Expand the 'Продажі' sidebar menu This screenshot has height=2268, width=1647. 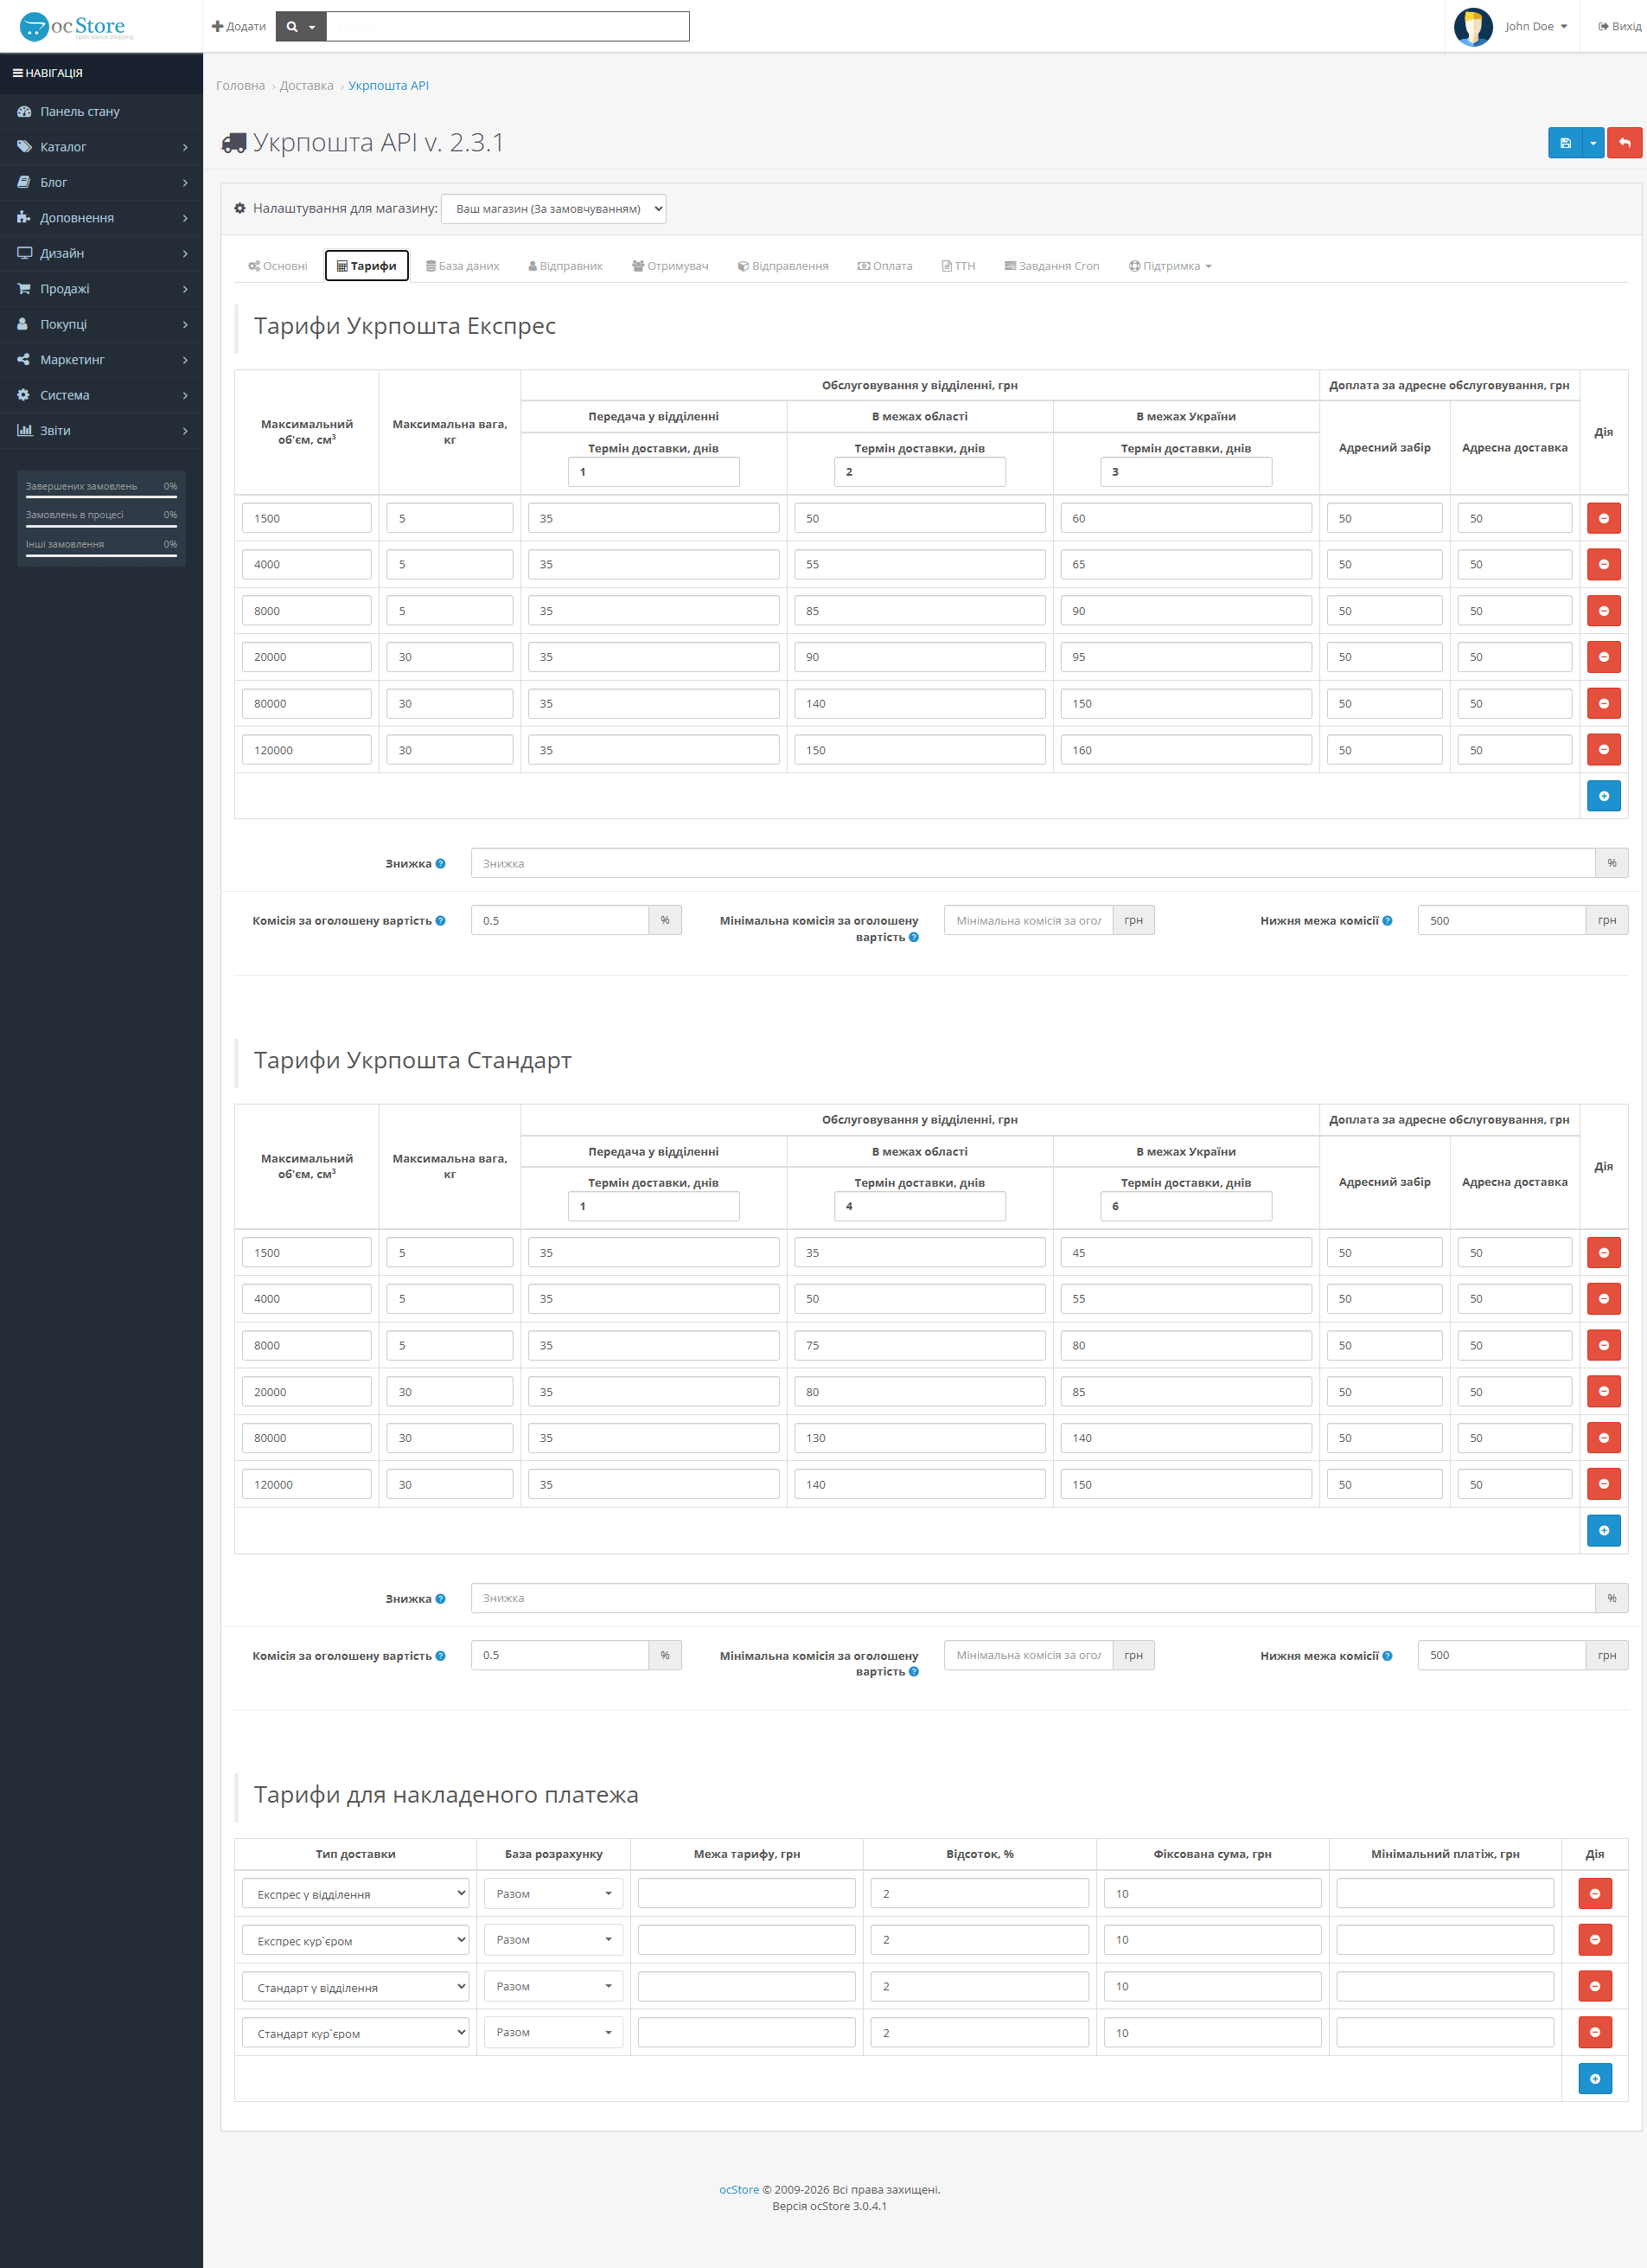click(x=101, y=289)
